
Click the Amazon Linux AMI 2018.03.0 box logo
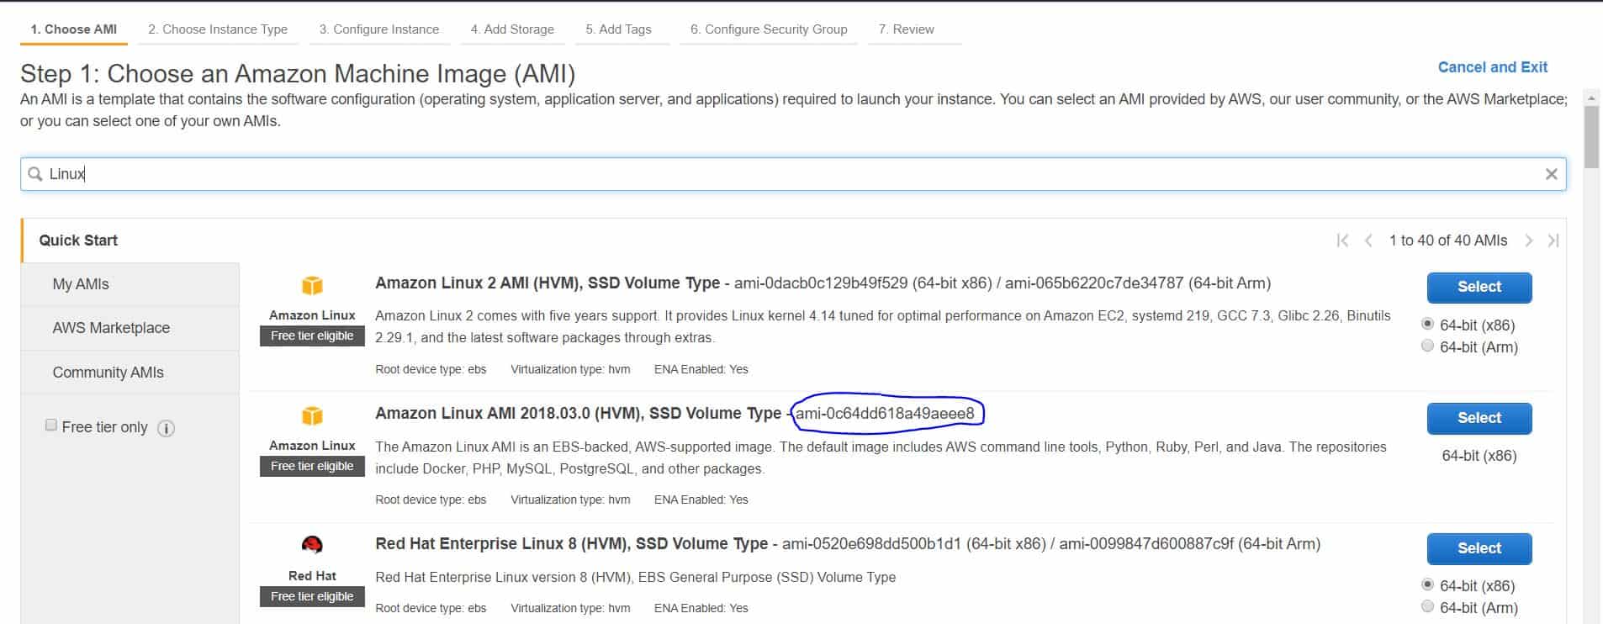tap(312, 416)
